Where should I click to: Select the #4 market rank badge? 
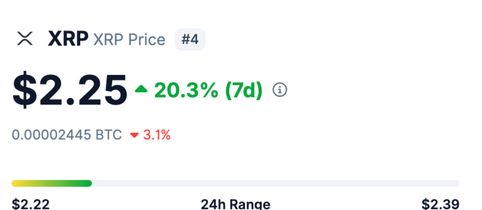(x=190, y=39)
